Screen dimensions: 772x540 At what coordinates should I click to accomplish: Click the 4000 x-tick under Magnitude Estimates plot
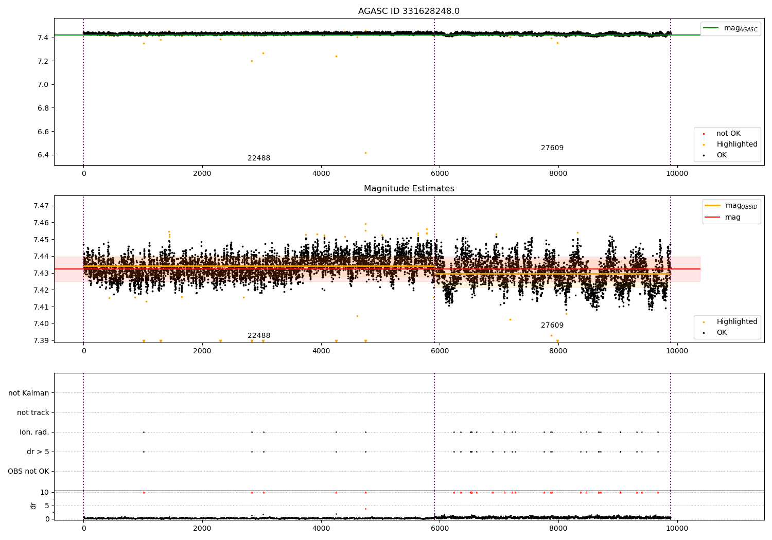point(321,351)
